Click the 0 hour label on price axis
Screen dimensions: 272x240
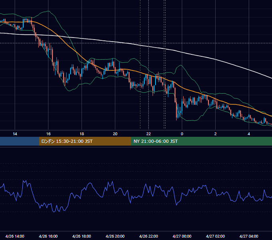click(182, 134)
